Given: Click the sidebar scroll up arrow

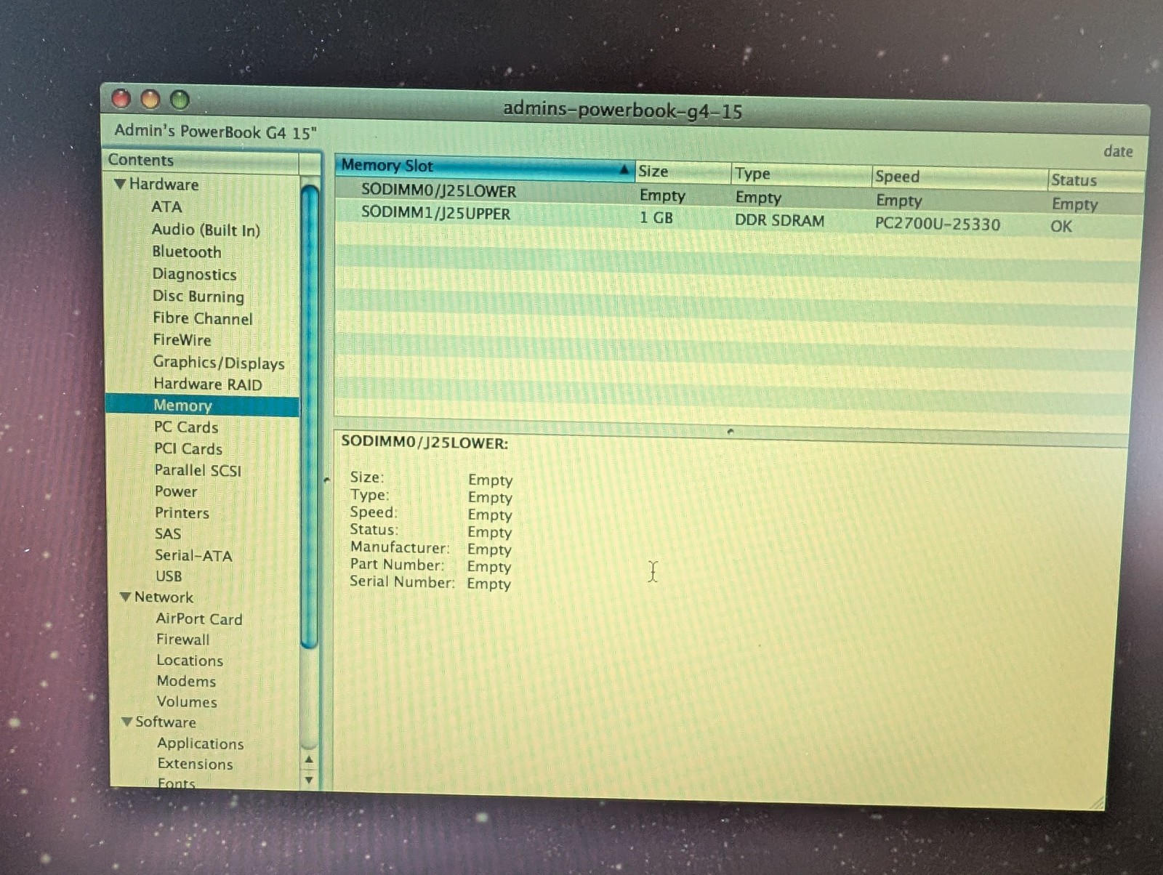Looking at the screenshot, I should coord(309,759).
